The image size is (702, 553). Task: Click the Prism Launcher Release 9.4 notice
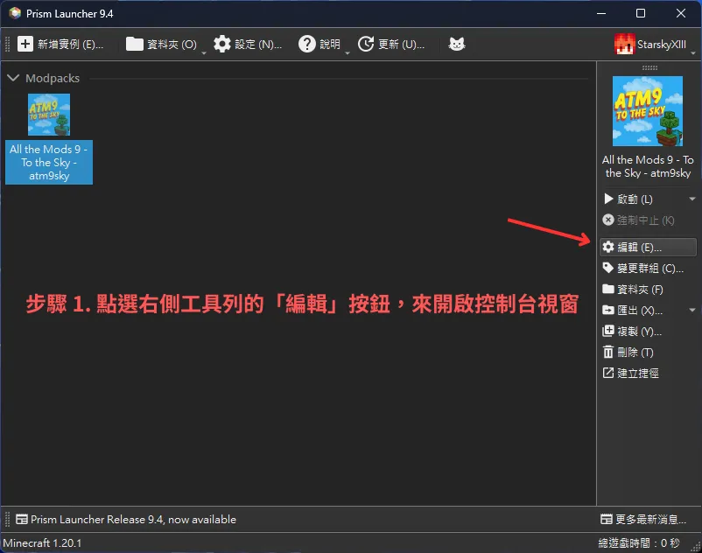point(123,519)
